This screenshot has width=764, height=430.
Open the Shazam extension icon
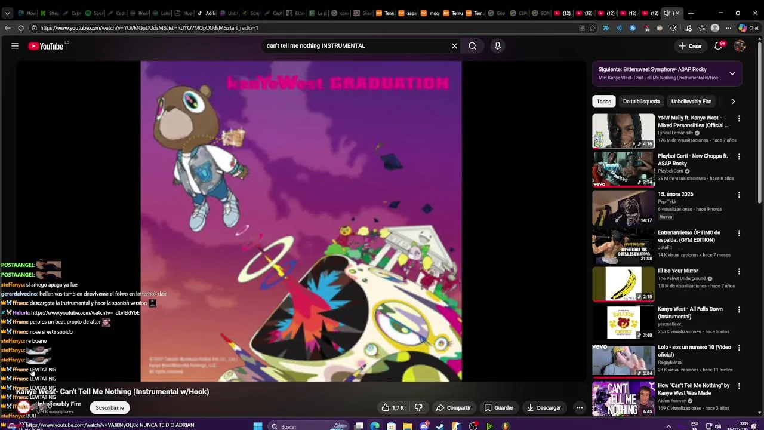click(x=633, y=28)
